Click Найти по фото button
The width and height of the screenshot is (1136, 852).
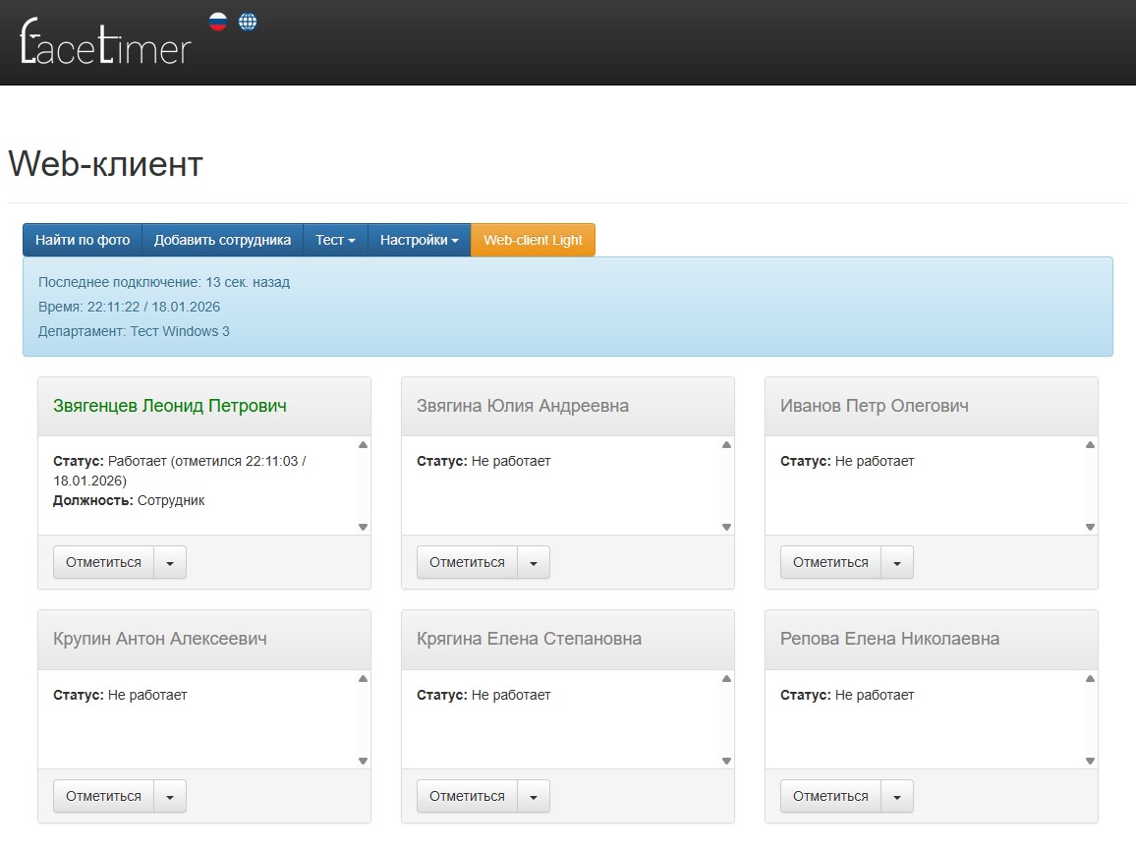pos(83,240)
